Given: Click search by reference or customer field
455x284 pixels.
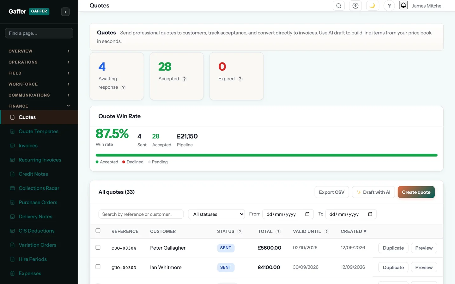Looking at the screenshot, I should pyautogui.click(x=141, y=214).
